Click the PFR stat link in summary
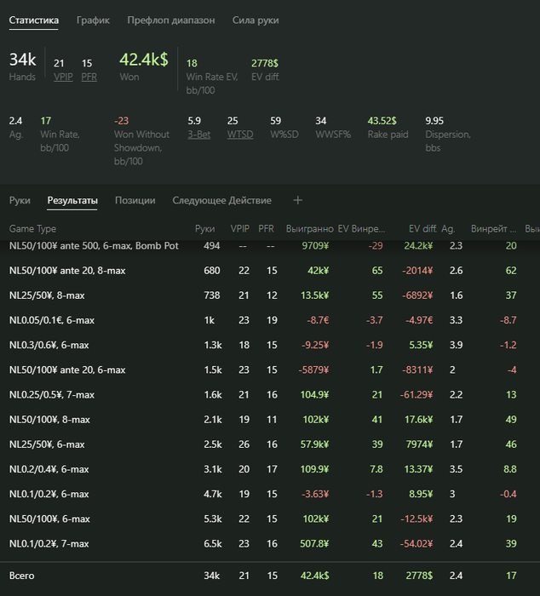540x596 pixels. [x=89, y=77]
